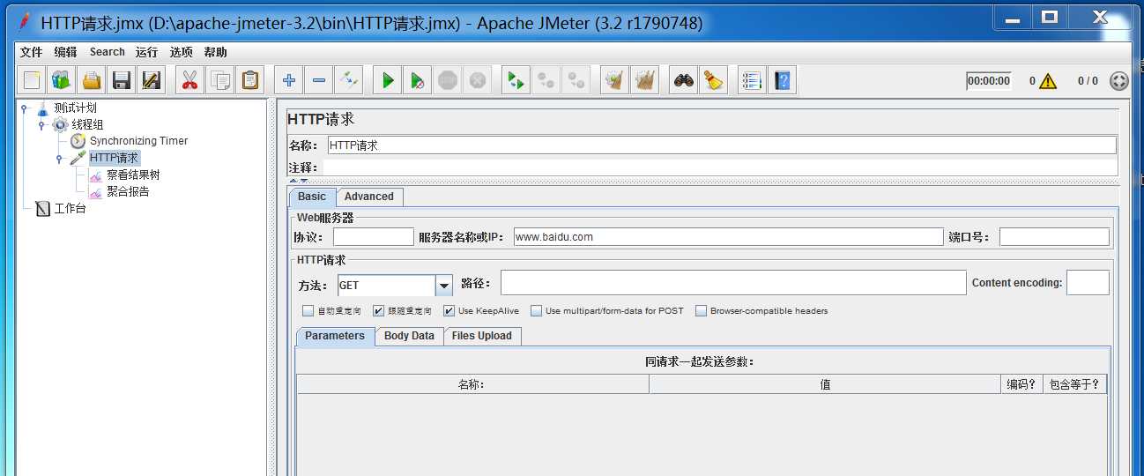1144x476 pixels.
Task: Click the 值 column header in parameters table
Action: pos(825,384)
